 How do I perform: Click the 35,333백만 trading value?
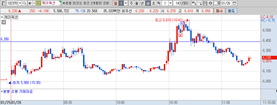[x=112, y=11]
